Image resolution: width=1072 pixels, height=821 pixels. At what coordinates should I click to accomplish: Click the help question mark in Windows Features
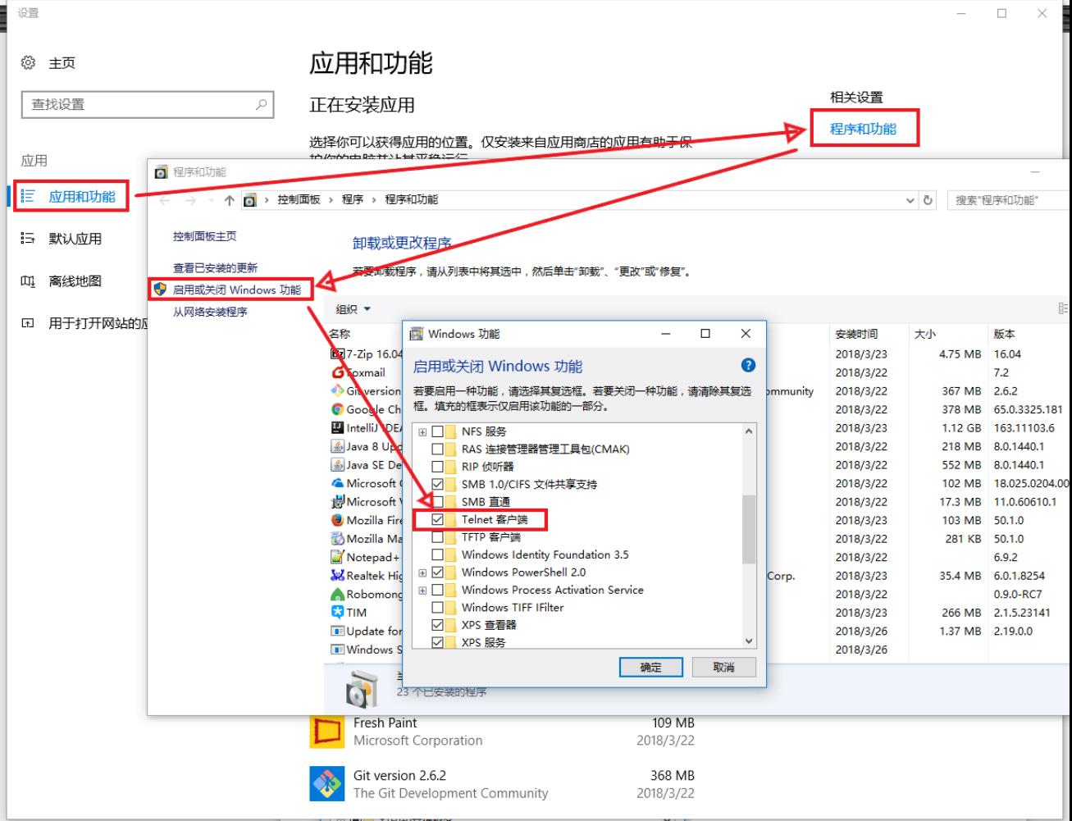click(748, 366)
